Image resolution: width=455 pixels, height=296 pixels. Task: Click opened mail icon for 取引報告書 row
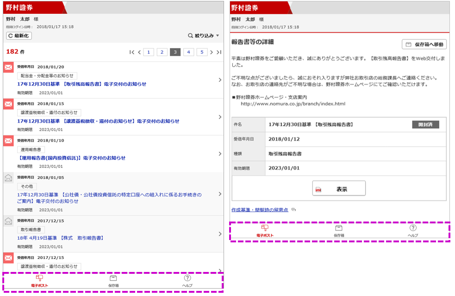coord(8,221)
